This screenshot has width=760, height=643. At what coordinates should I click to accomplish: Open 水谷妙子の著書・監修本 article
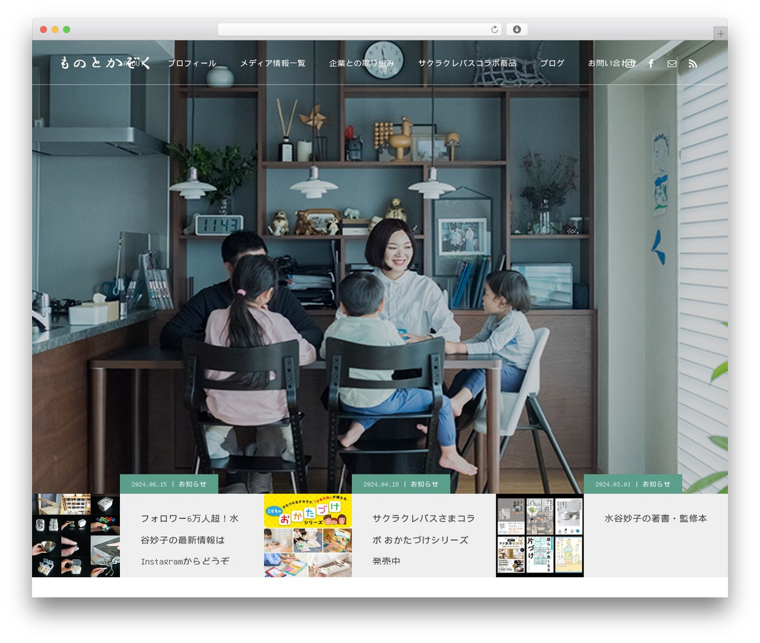pos(655,518)
